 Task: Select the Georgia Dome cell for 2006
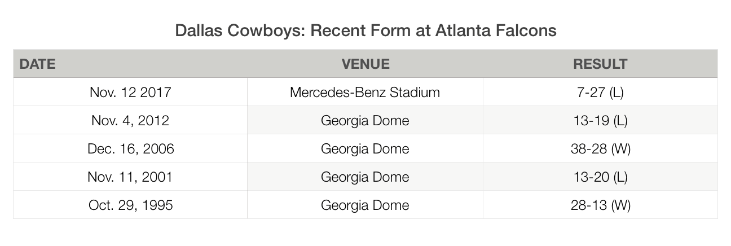(365, 148)
